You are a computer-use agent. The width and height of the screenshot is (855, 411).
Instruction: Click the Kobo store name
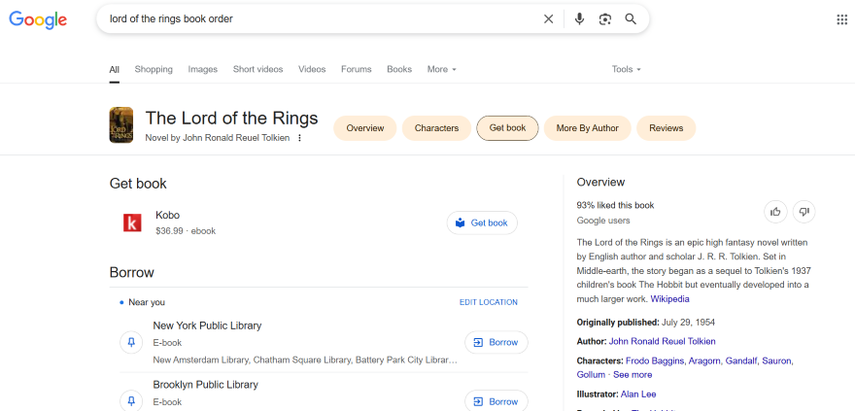[x=167, y=215]
